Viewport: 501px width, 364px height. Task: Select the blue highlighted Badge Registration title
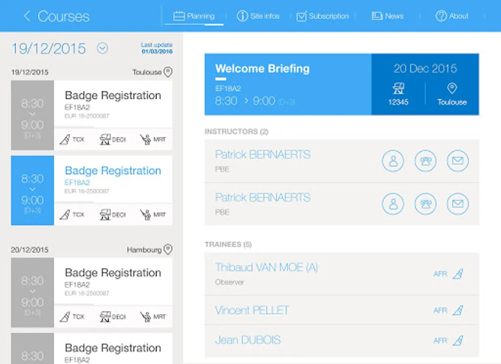[113, 171]
